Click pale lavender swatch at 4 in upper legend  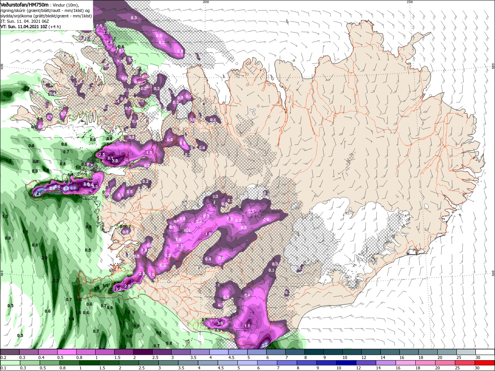tap(219, 352)
